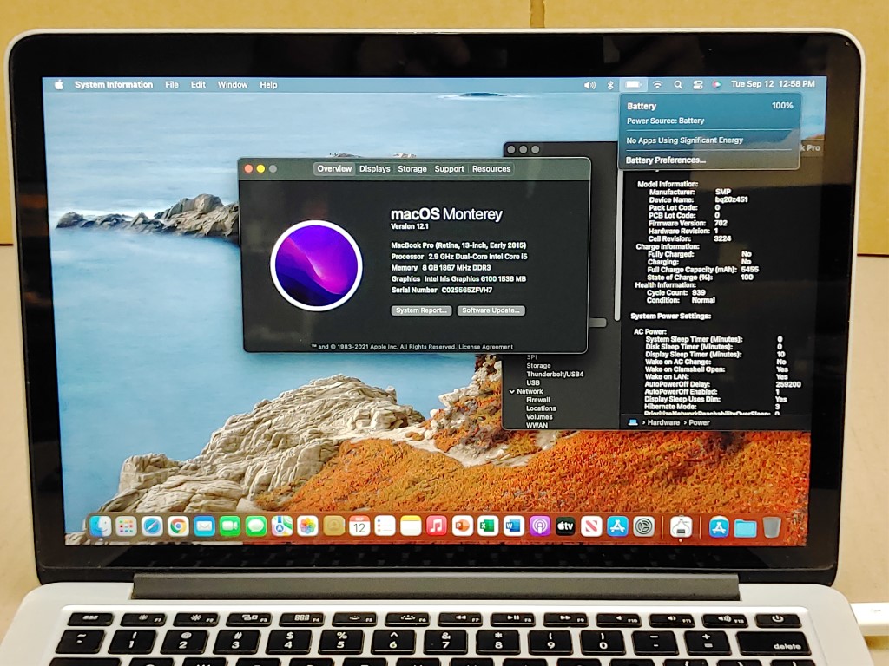
Task: Click the volume icon in the menu bar
Action: (589, 85)
